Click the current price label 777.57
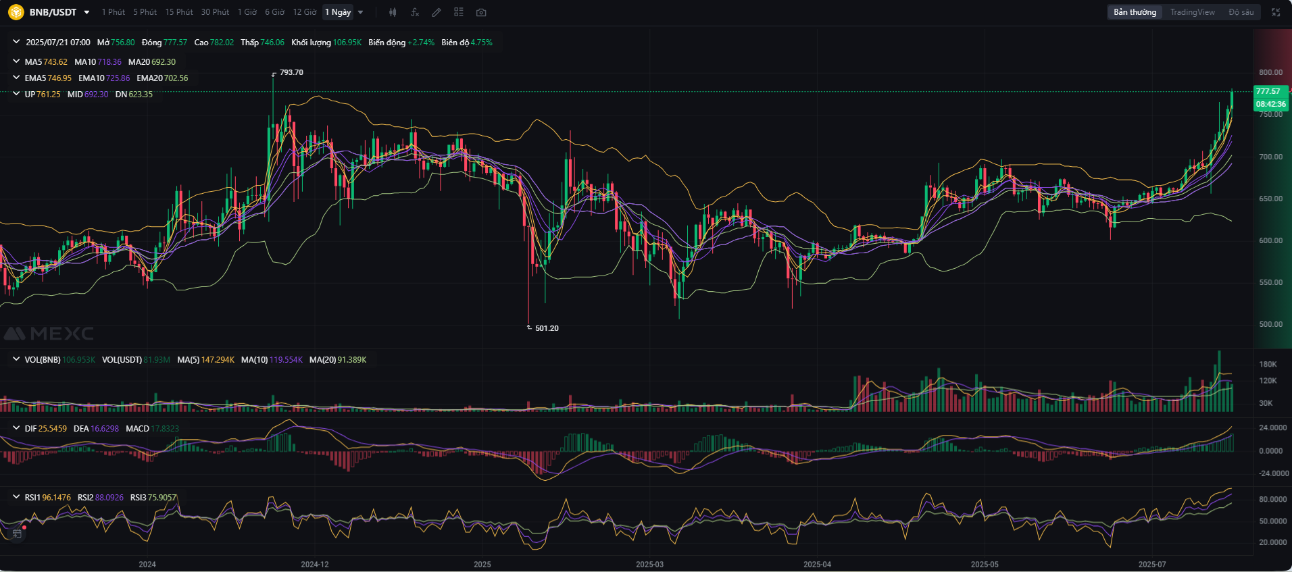The width and height of the screenshot is (1292, 572). tap(1270, 91)
